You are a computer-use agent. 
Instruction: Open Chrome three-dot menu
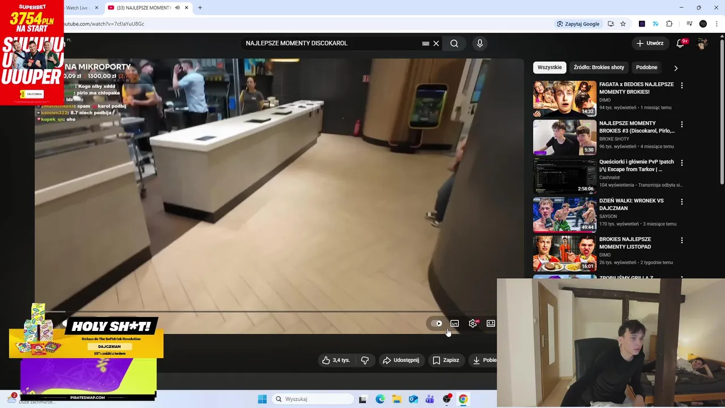717,24
